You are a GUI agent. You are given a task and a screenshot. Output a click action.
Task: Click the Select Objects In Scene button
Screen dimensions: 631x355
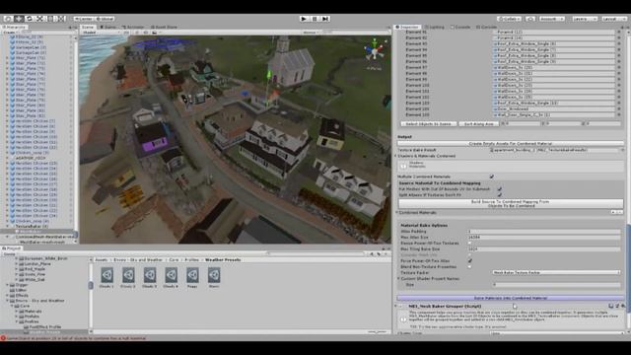pos(428,124)
